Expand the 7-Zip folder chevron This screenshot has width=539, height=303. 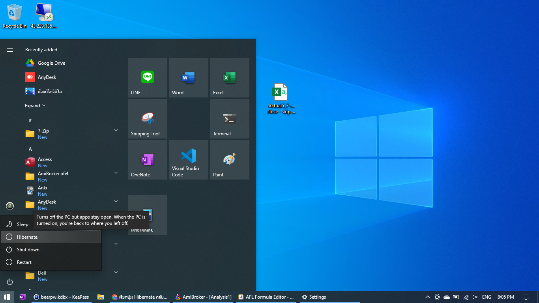116,130
